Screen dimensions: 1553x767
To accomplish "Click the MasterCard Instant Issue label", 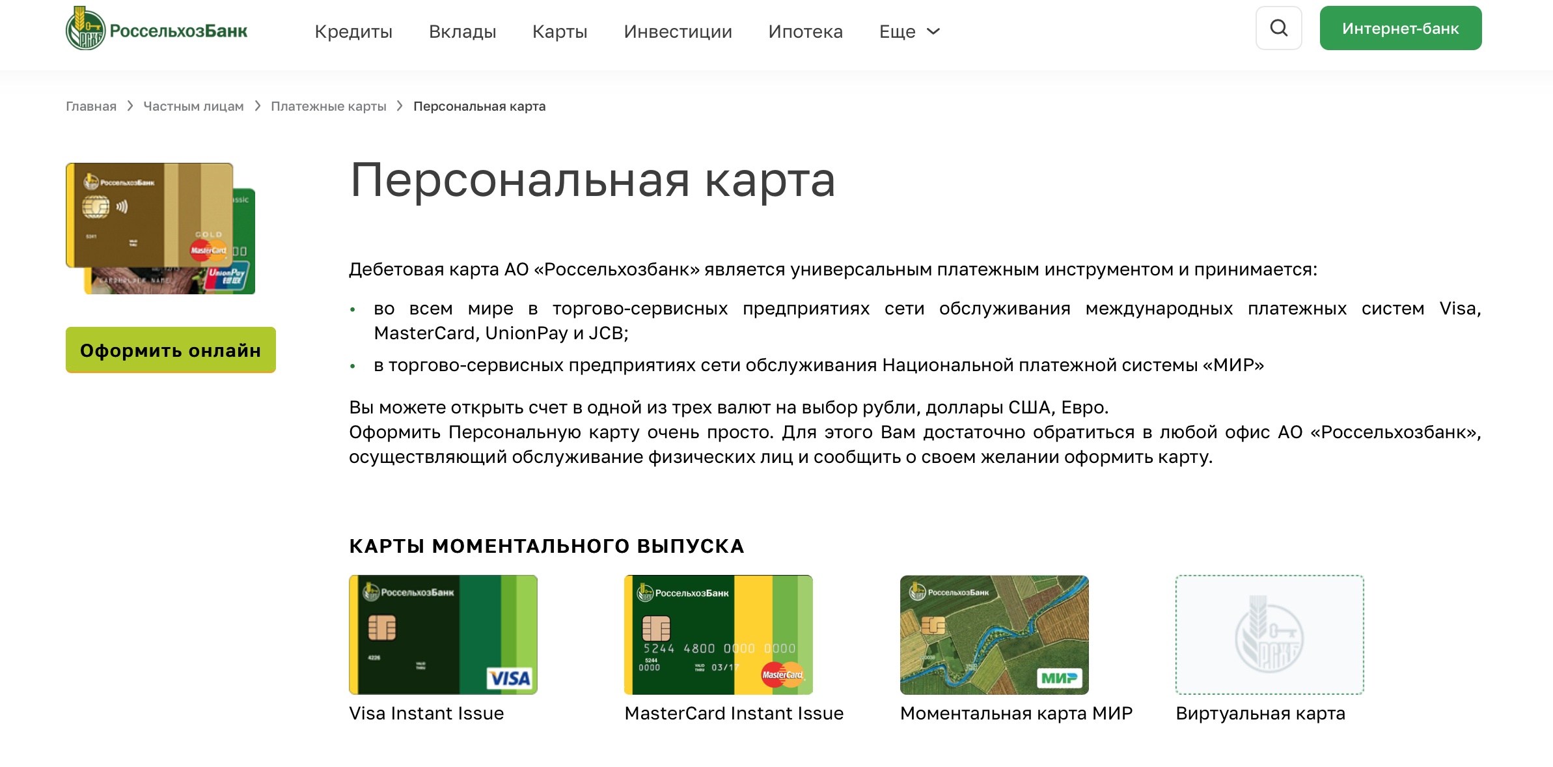I will point(734,713).
